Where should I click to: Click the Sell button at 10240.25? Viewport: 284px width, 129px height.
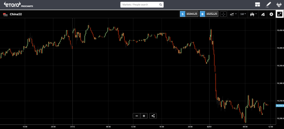189,14
